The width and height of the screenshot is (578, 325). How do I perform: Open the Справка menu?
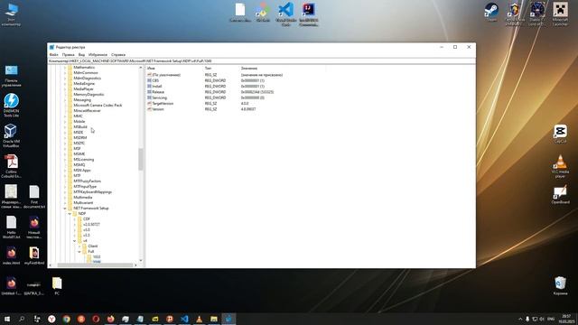coord(118,54)
